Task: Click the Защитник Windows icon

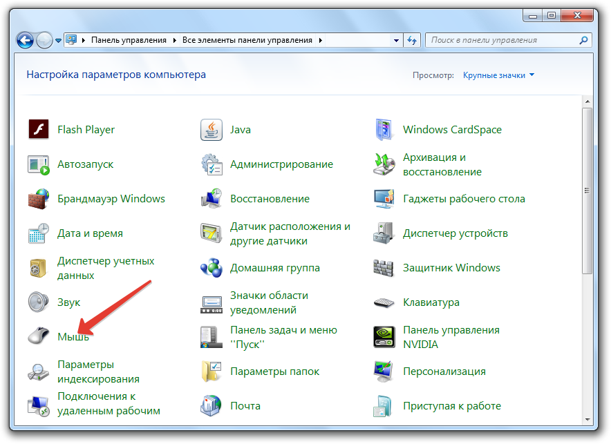Action: point(384,268)
